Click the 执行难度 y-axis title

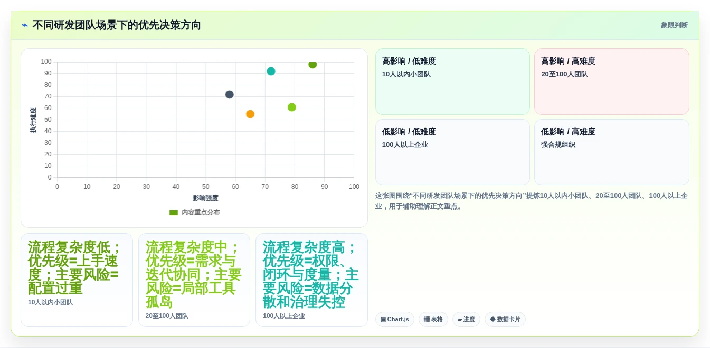(33, 120)
